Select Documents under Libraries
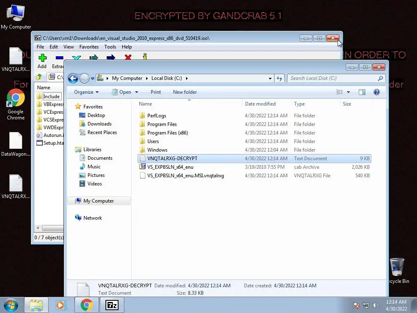This screenshot has width=417, height=313. (x=96, y=158)
